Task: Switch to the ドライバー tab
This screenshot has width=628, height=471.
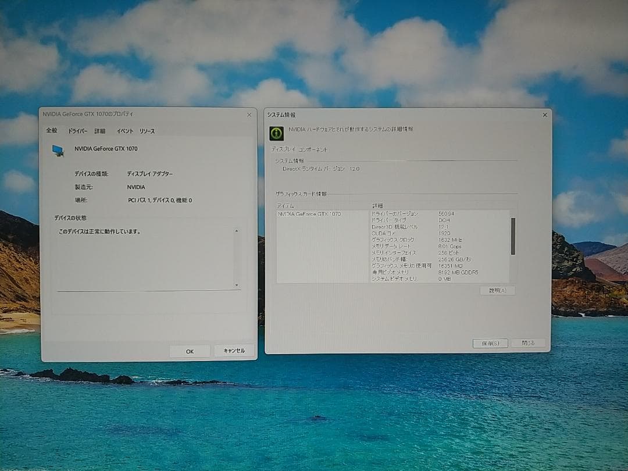Action: click(x=77, y=131)
